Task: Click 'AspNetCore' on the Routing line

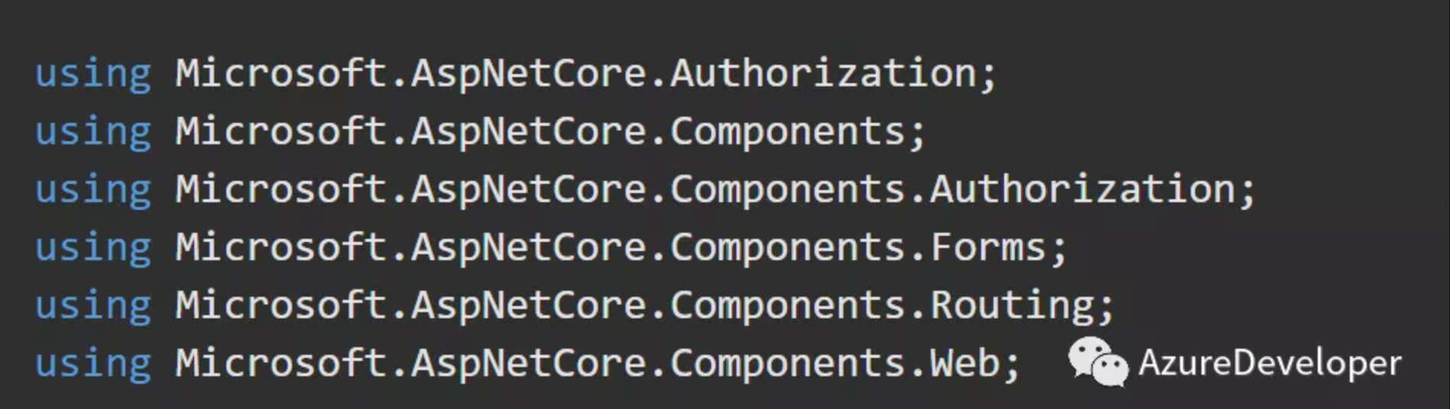Action: tap(529, 307)
